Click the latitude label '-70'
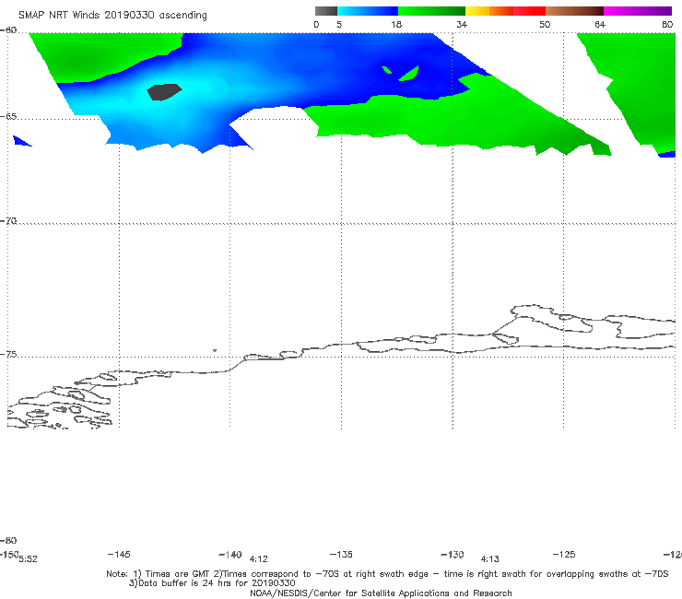This screenshot has width=682, height=599. [8, 221]
